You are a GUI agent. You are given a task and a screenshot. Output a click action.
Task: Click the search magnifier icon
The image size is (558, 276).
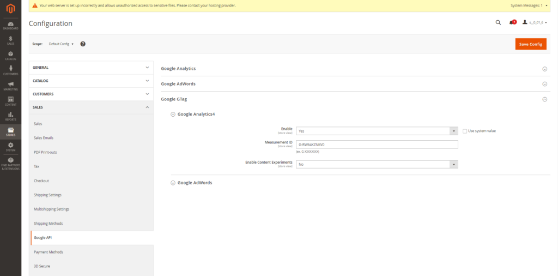(498, 22)
